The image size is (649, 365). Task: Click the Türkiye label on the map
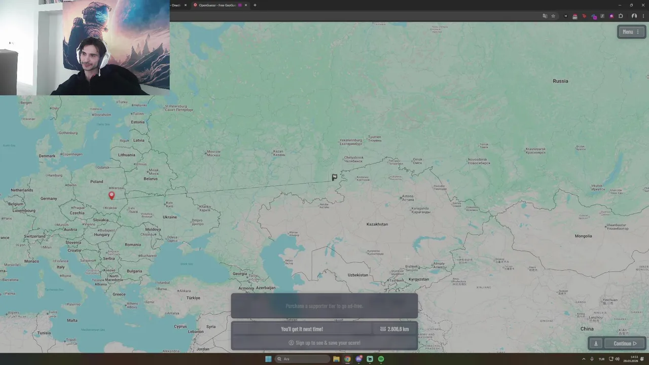point(193,298)
